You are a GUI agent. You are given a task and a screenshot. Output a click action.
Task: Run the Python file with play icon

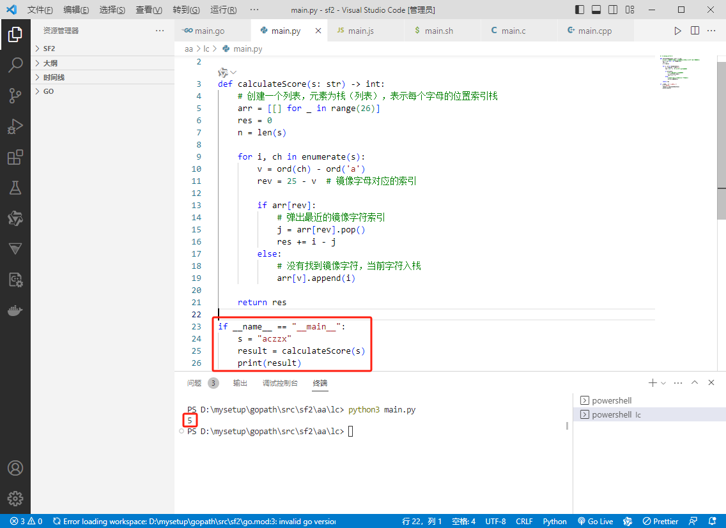(677, 31)
